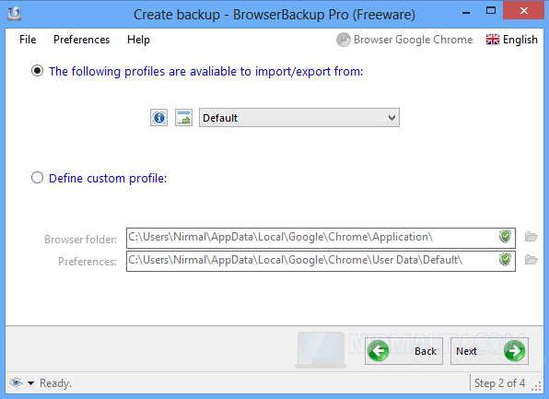549x399 pixels.
Task: Click the Chrome browser icon in header
Action: (x=343, y=40)
